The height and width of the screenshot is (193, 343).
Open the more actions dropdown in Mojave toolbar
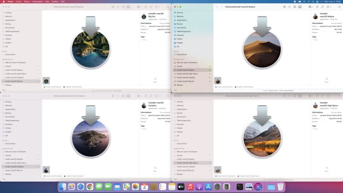pyautogui.click(x=328, y=6)
